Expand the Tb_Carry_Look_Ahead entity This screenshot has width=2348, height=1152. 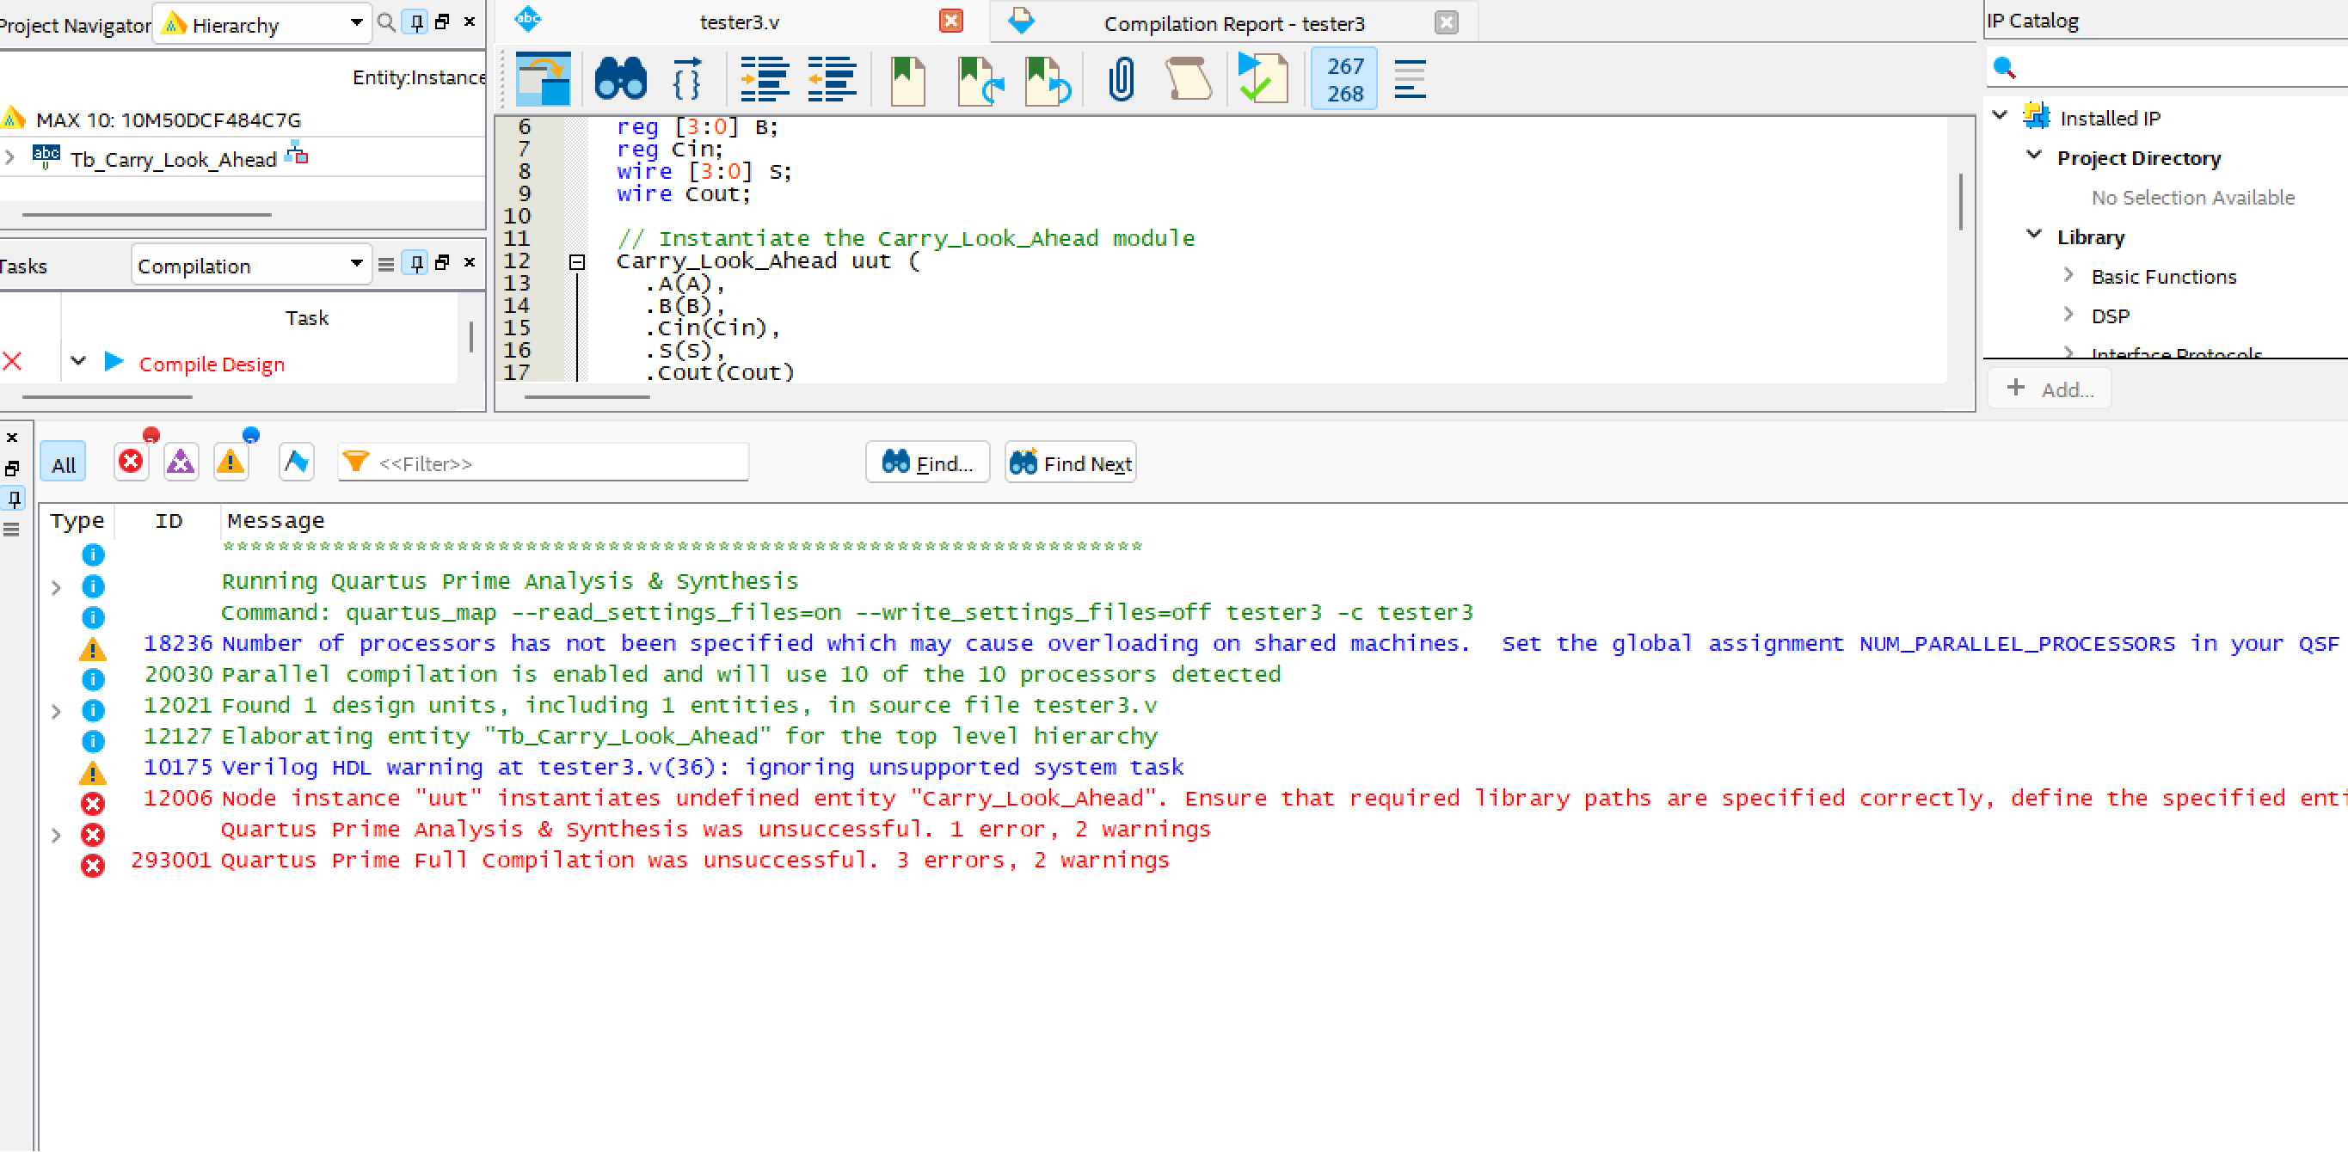[x=9, y=157]
